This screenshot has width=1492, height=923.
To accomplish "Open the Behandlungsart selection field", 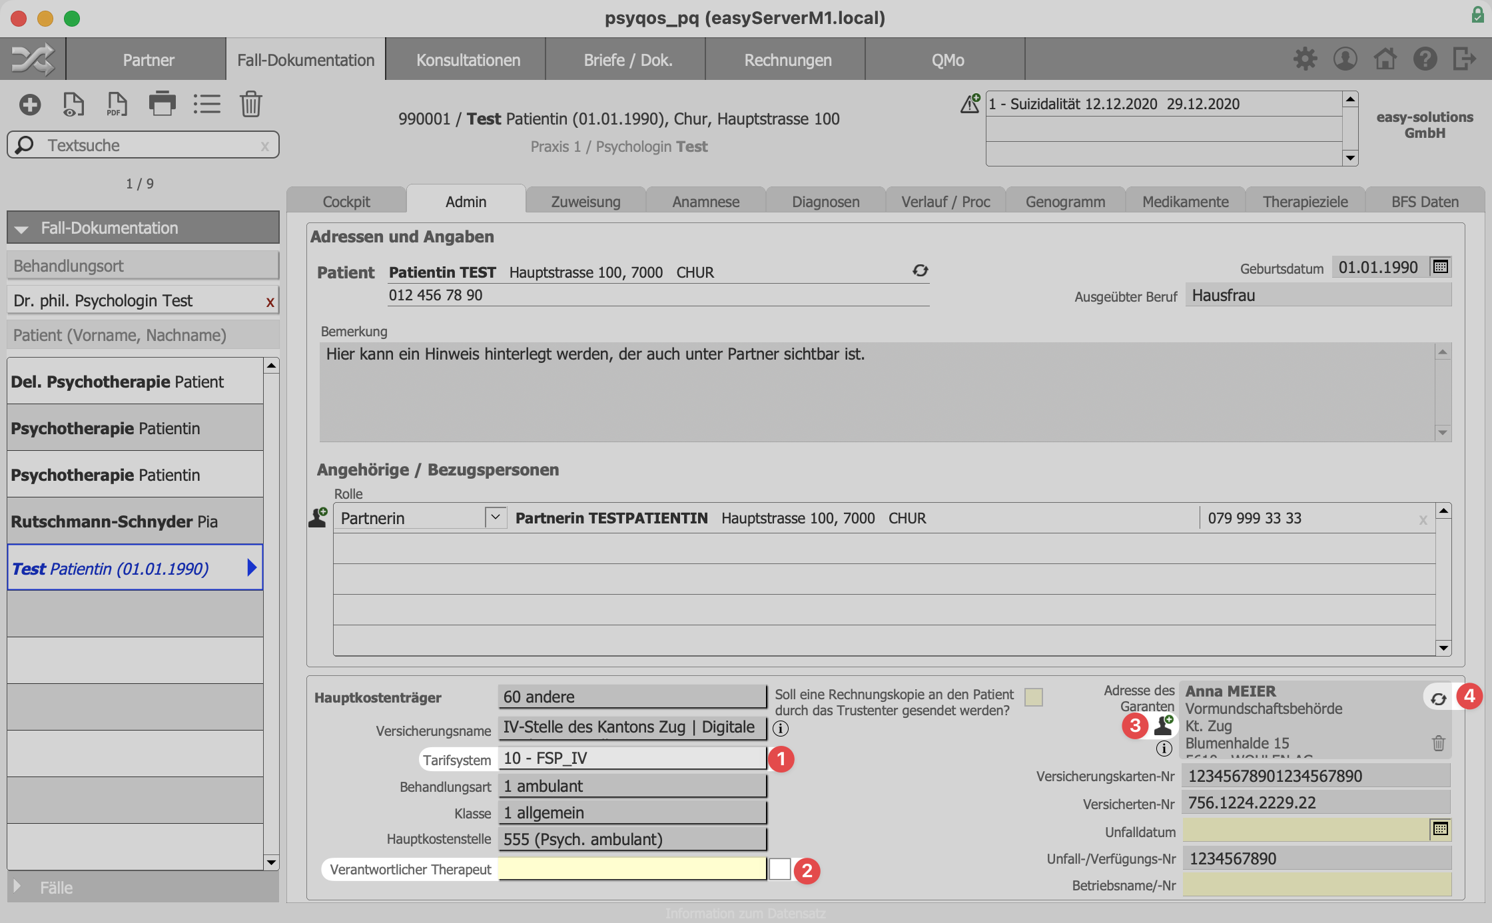I will click(632, 786).
